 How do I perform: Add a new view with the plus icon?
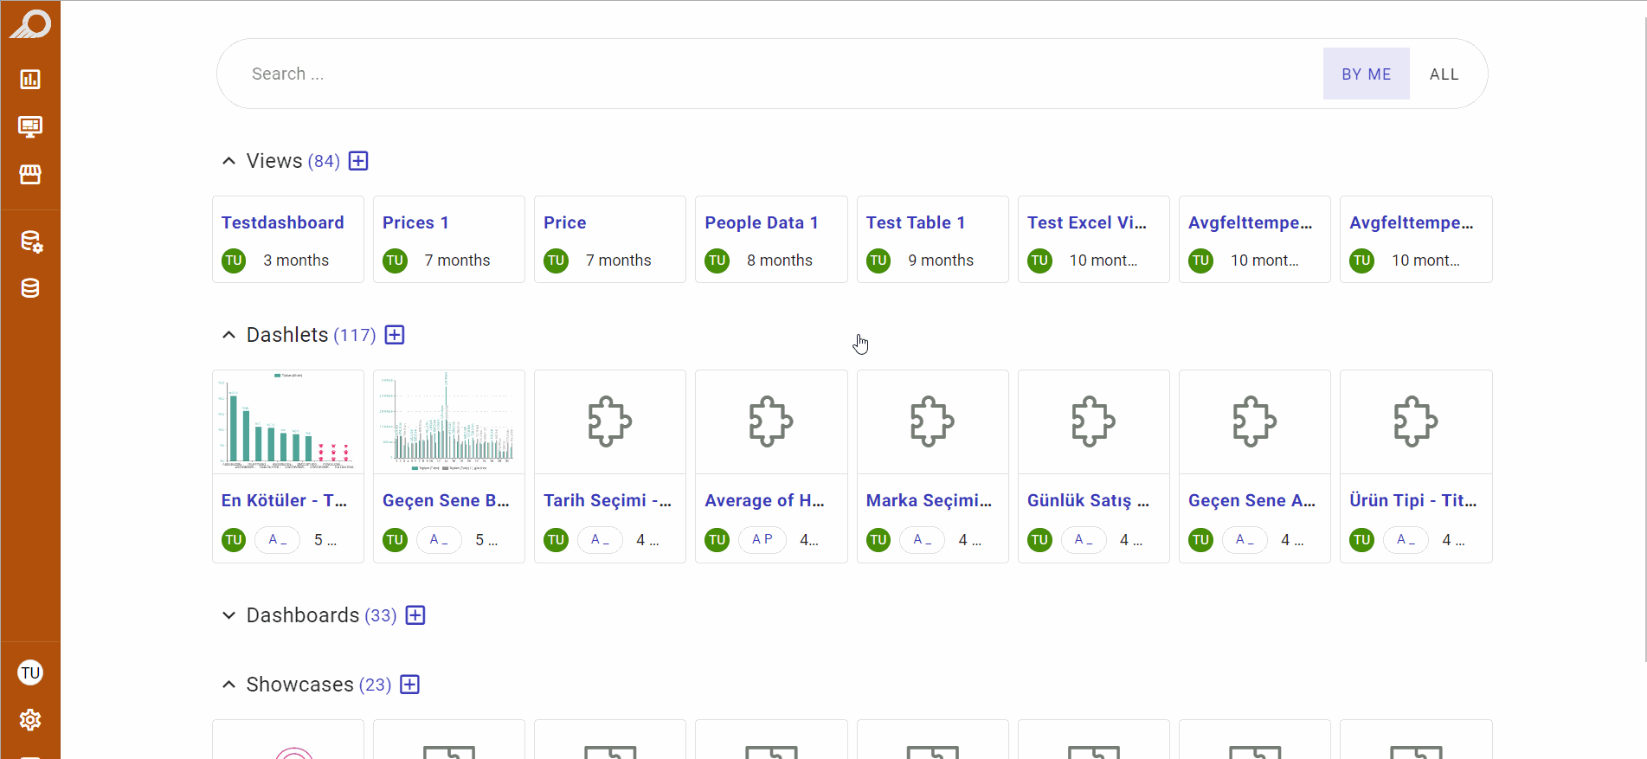[x=358, y=161]
